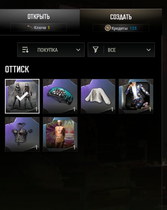Select the silver corset top item
167x210 pixels.
tap(22, 134)
